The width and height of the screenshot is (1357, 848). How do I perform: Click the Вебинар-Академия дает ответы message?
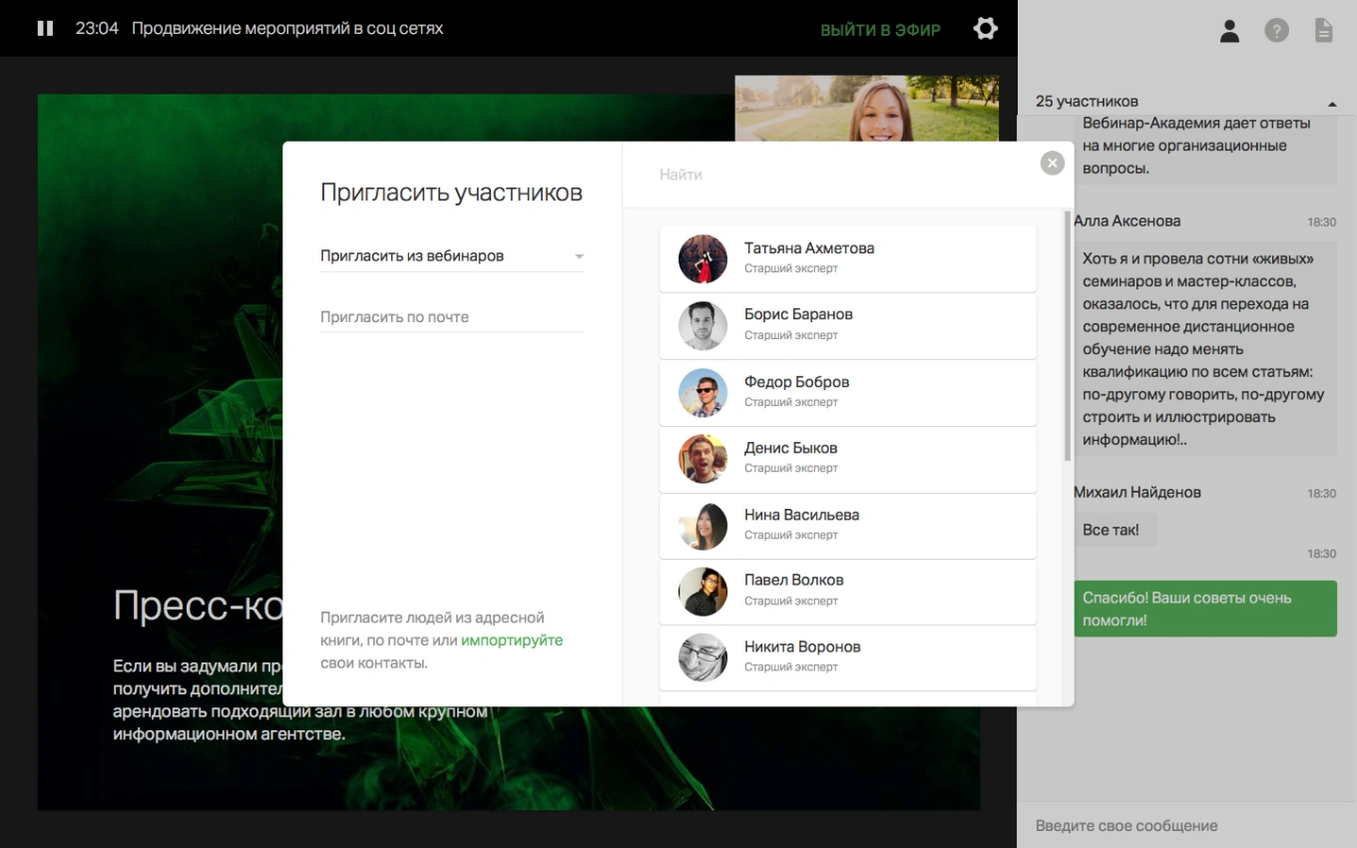click(1205, 149)
